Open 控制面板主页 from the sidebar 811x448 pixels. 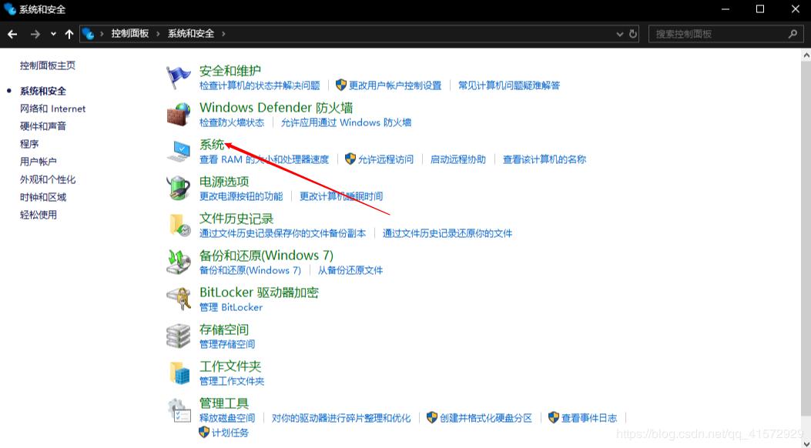tap(49, 65)
